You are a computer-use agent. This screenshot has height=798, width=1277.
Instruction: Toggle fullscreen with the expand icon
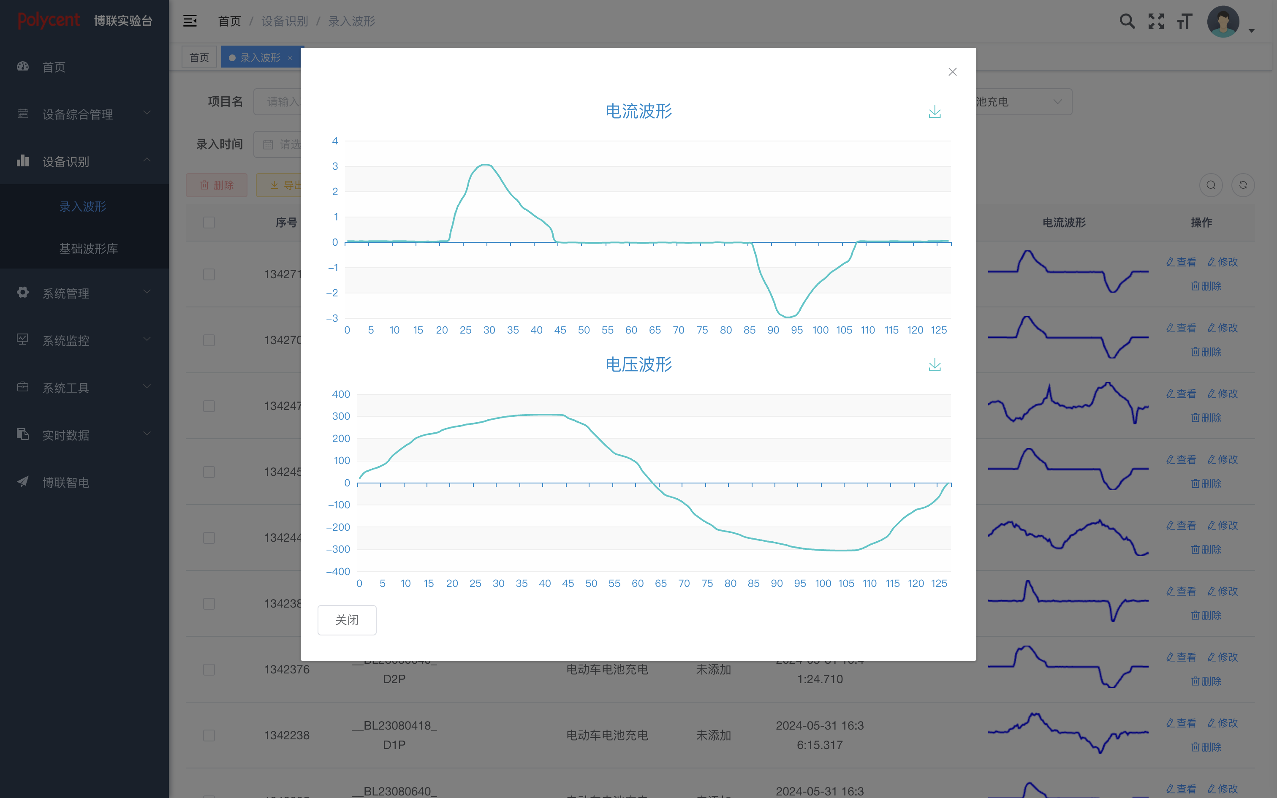(1156, 21)
